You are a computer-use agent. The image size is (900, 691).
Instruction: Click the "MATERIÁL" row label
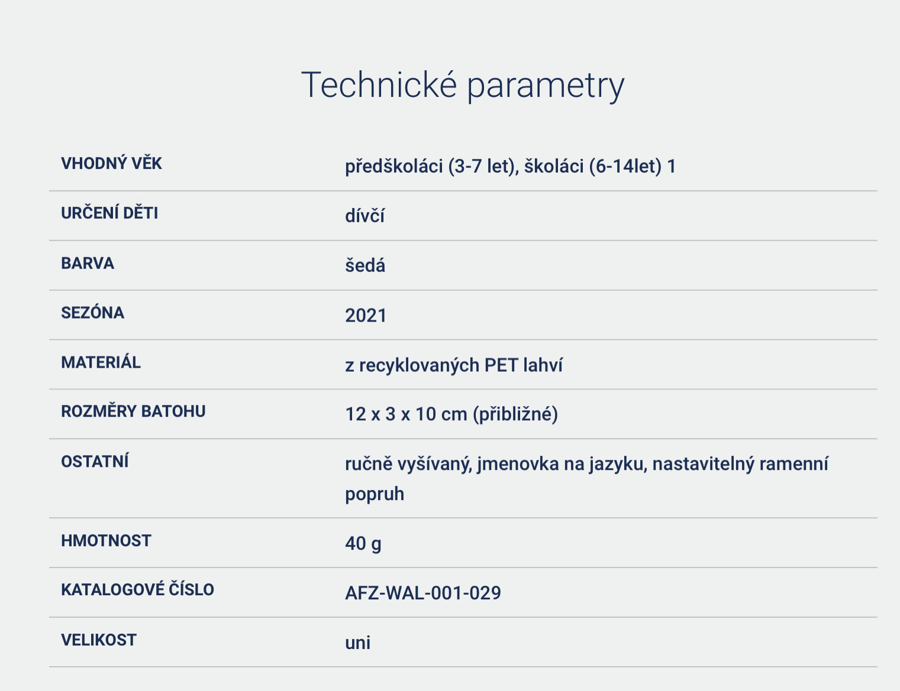(101, 362)
